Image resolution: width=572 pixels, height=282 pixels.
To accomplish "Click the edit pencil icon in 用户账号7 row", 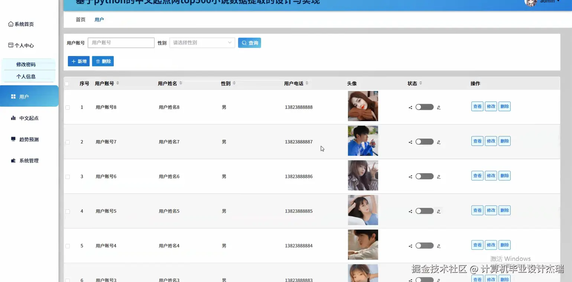I will [x=439, y=142].
